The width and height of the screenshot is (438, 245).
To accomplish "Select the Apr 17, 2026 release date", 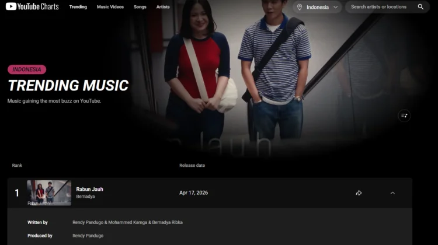I will tap(193, 193).
